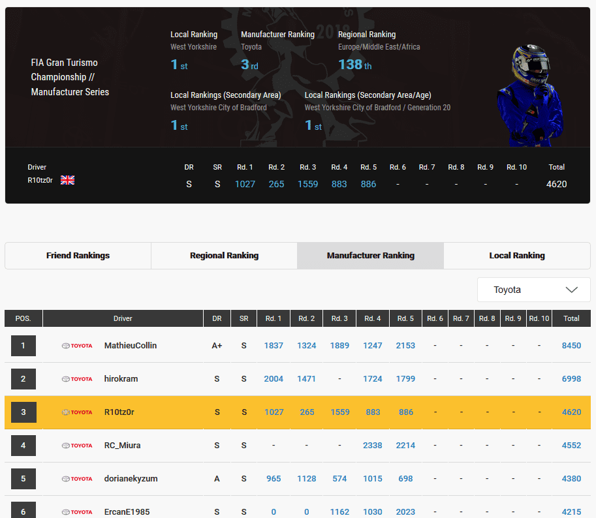Viewport: 596px width, 518px height.
Task: Click position badge 3 in the highlighted row
Action: [24, 412]
